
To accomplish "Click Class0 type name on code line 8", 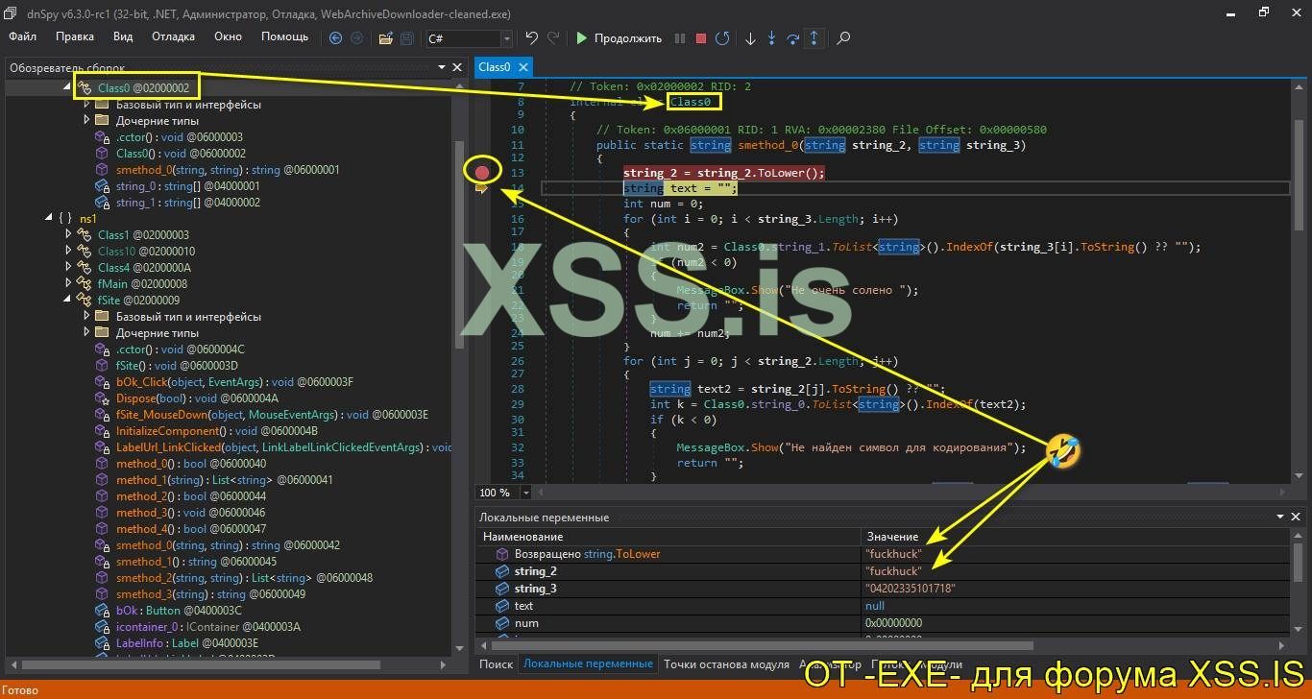I will click(x=691, y=102).
